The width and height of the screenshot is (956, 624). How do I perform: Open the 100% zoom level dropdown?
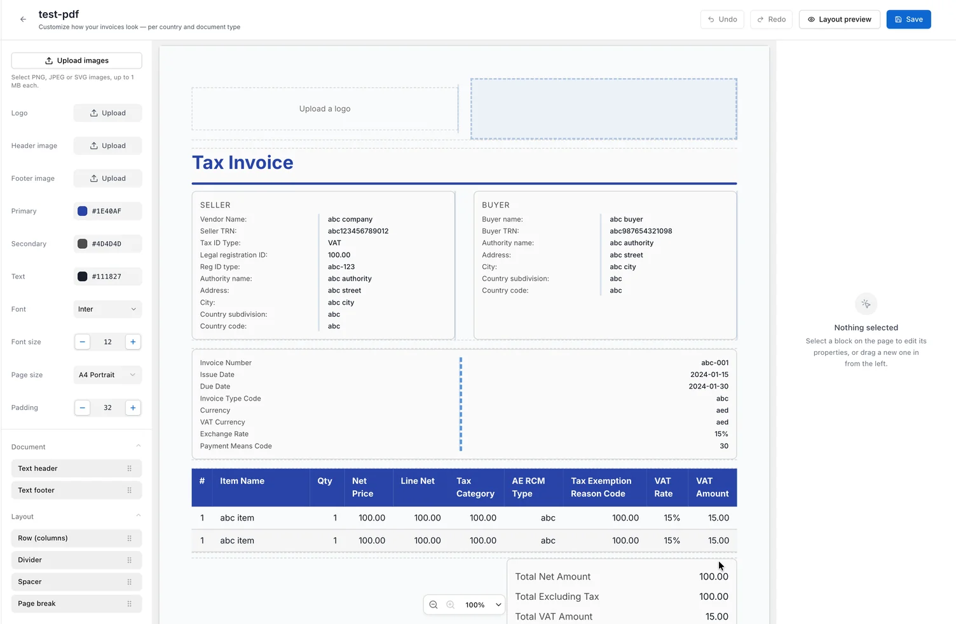pos(483,605)
